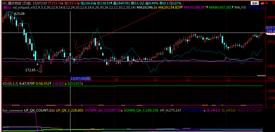
Task: Open the 日线 period selector on time axis
Action: coord(270,79)
